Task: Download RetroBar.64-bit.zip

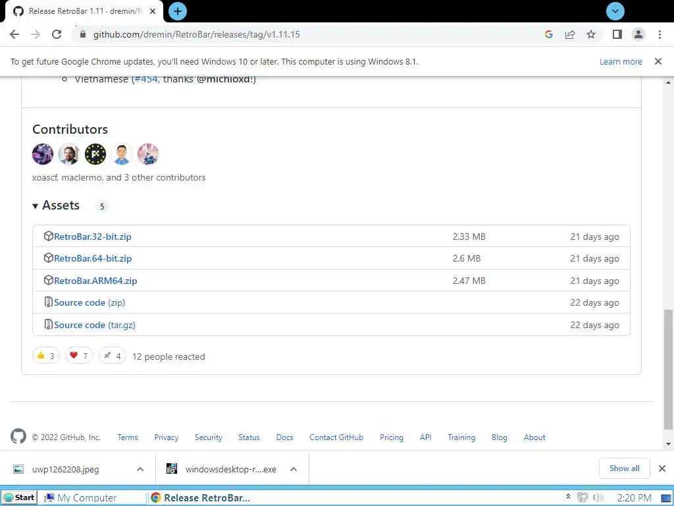Action: click(x=93, y=258)
